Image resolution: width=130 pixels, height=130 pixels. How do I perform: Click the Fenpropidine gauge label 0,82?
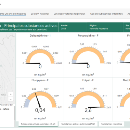tap(82, 44)
